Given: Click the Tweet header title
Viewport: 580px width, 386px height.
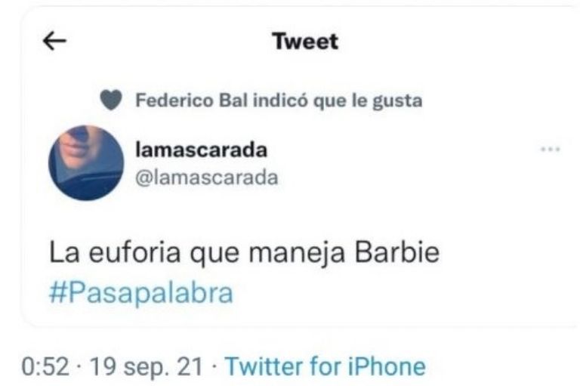Looking at the screenshot, I should (306, 41).
